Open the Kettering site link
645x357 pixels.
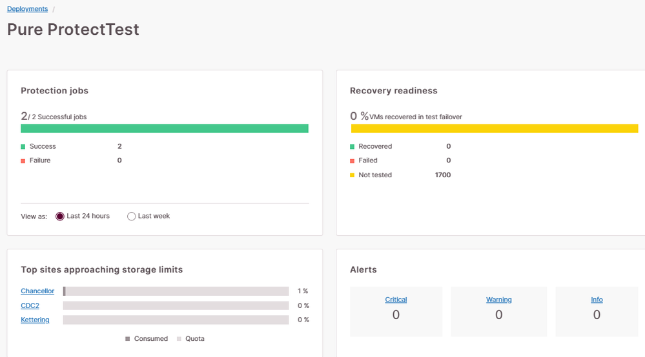(x=35, y=320)
